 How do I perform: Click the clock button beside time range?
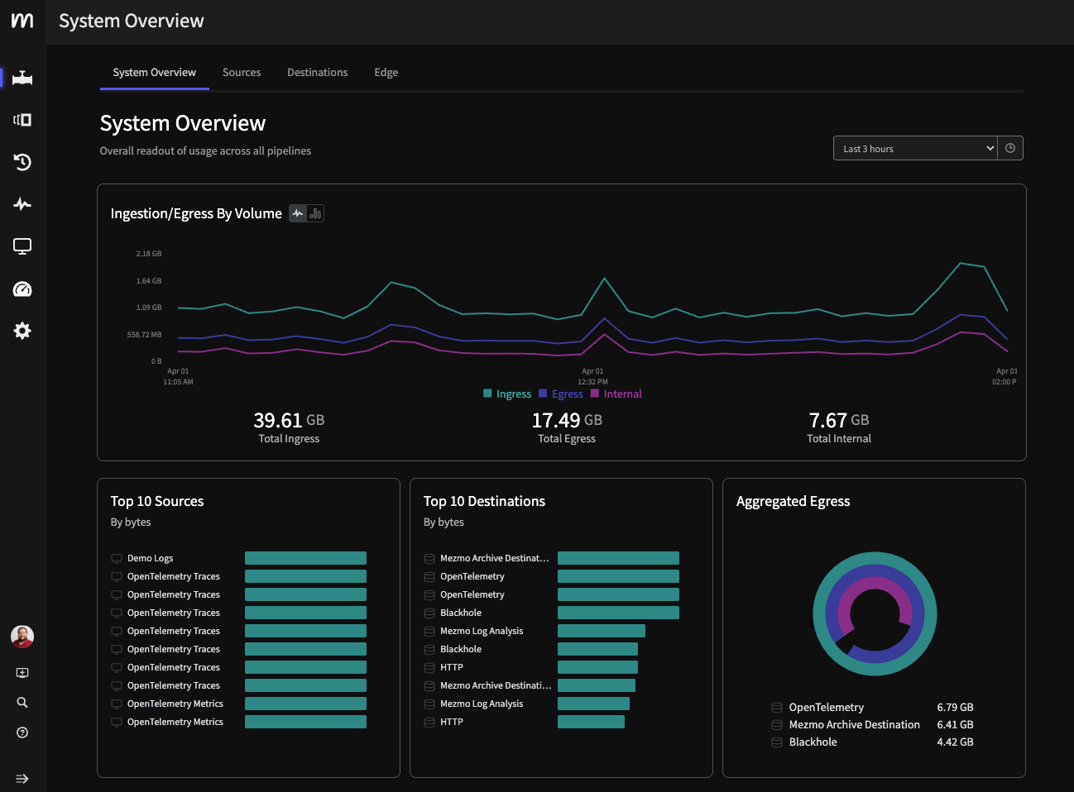1010,149
